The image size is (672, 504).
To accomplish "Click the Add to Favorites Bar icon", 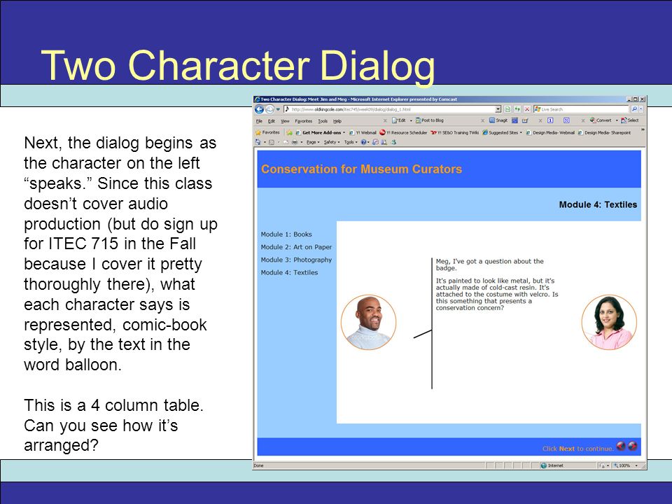I will coord(289,132).
